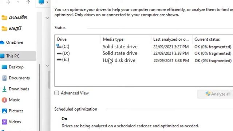Click D: row's 22/09/2021 3:38 PM cell
Screen dimensions: 233x131
[171, 53]
